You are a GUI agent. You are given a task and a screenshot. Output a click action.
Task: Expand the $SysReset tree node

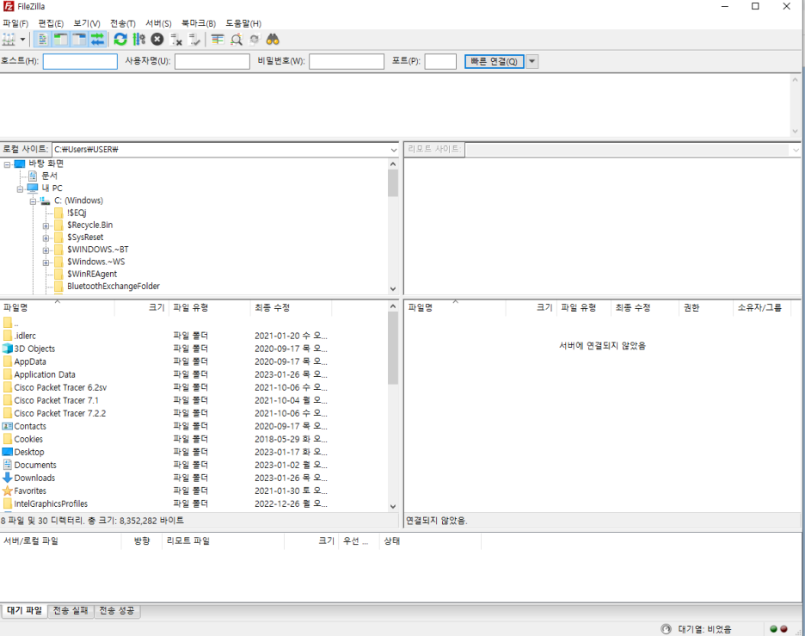pyautogui.click(x=46, y=238)
